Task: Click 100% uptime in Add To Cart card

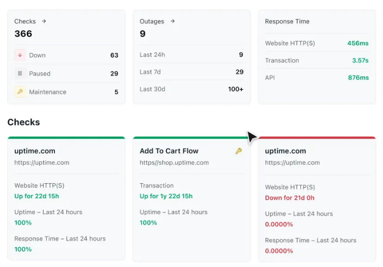Action: [x=148, y=223]
